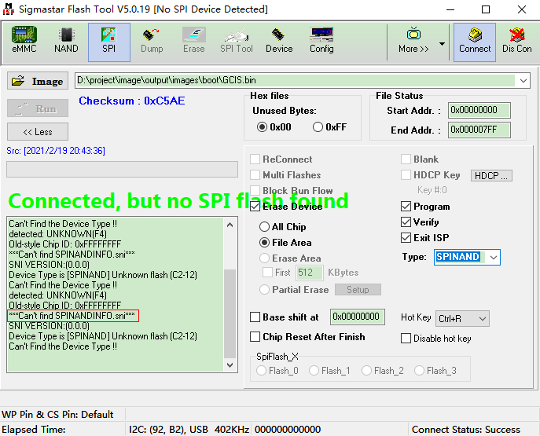
Task: Click 'WP Pin & CS Pin: Default' status
Action: pos(57,414)
